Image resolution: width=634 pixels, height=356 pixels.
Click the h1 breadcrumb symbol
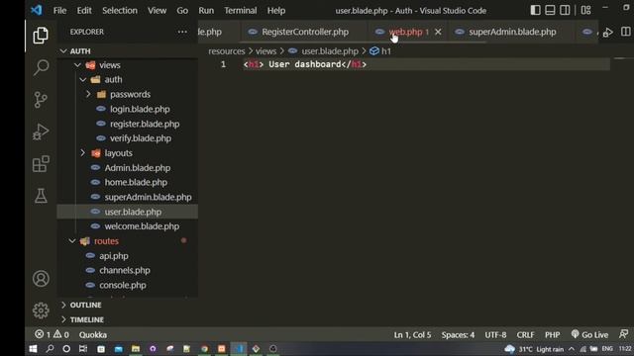coord(380,51)
